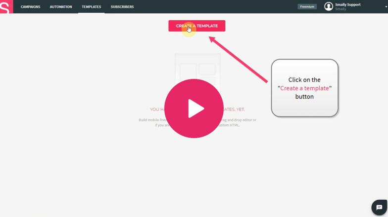Select the Templates tab
This screenshot has height=217, width=388.
(91, 7)
